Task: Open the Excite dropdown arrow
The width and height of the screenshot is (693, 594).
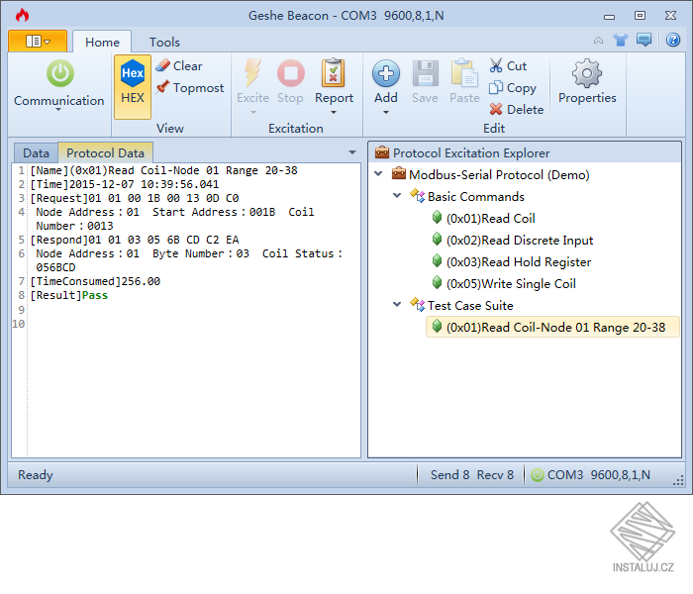Action: click(x=252, y=112)
